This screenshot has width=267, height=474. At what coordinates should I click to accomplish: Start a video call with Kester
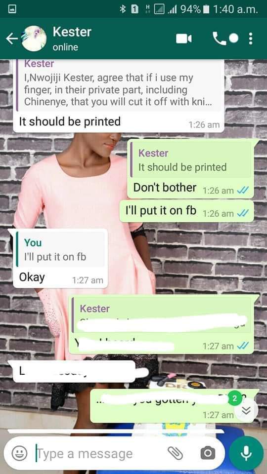[x=184, y=39]
